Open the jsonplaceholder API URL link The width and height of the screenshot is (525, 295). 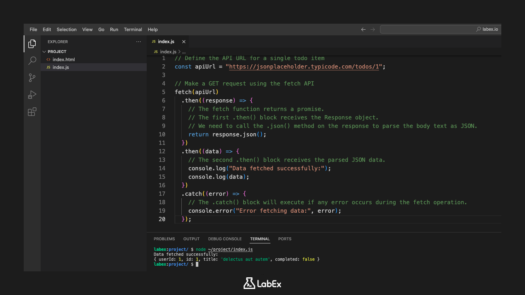[x=304, y=66]
